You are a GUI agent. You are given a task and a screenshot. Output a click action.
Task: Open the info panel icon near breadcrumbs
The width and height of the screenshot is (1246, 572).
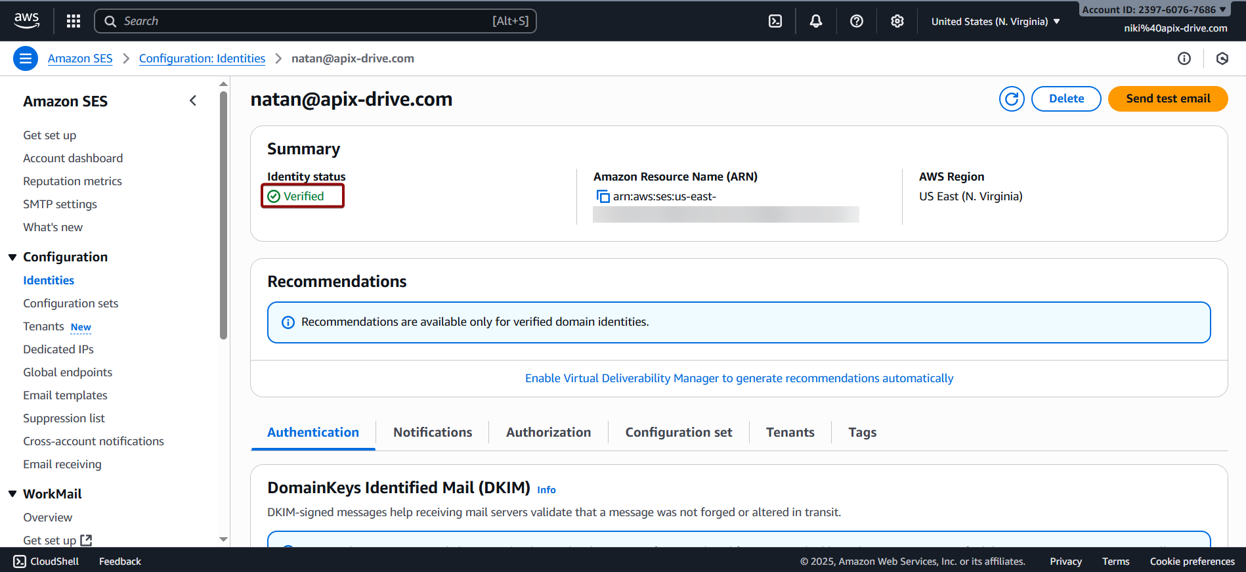click(1184, 58)
